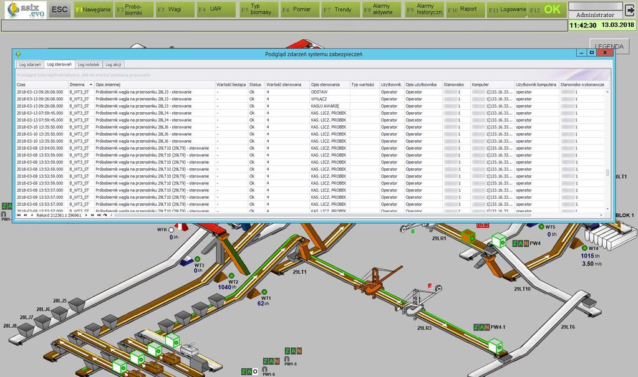Click the Z A O indicator beside PW1-6

pos(250,371)
